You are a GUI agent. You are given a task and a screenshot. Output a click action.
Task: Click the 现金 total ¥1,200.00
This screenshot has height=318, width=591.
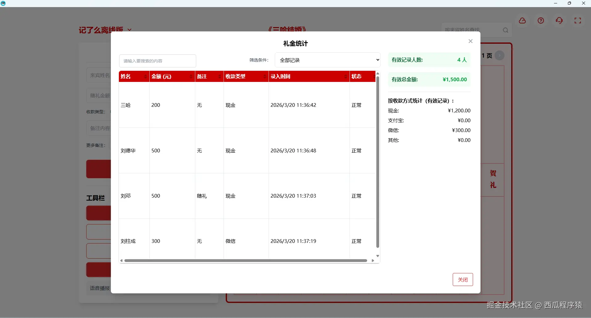(459, 111)
